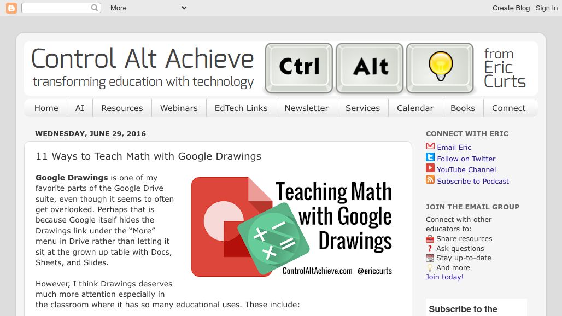The width and height of the screenshot is (562, 316).
Task: Click the bold Google Drawings text in post
Action: (x=72, y=178)
